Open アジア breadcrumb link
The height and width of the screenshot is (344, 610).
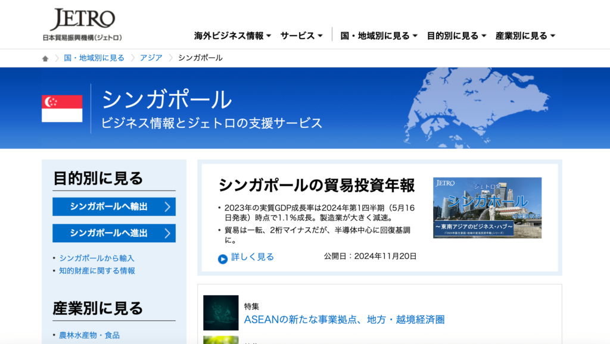click(x=151, y=58)
